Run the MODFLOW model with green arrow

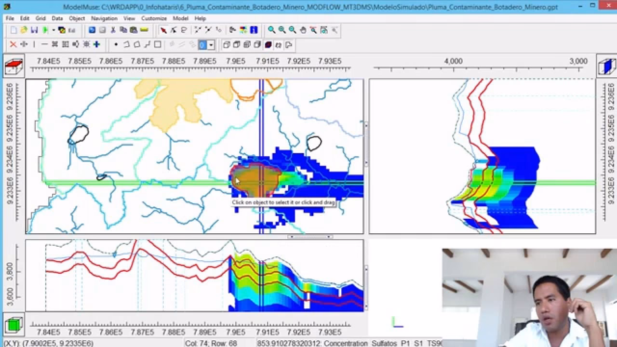point(45,30)
